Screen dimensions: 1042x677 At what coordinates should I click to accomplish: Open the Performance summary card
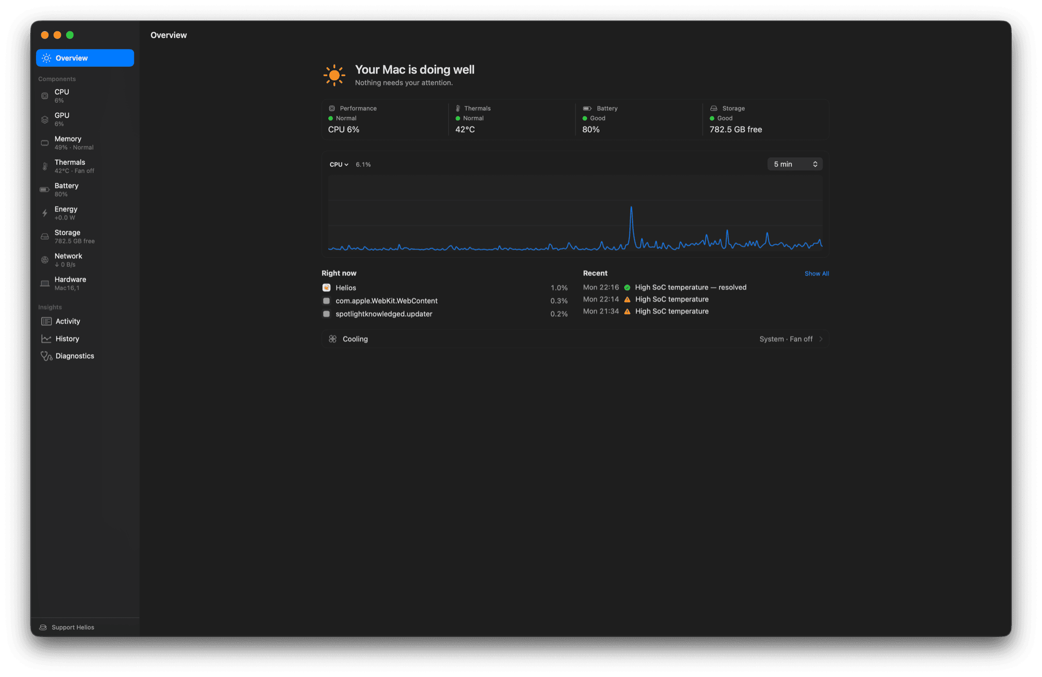[x=385, y=119]
